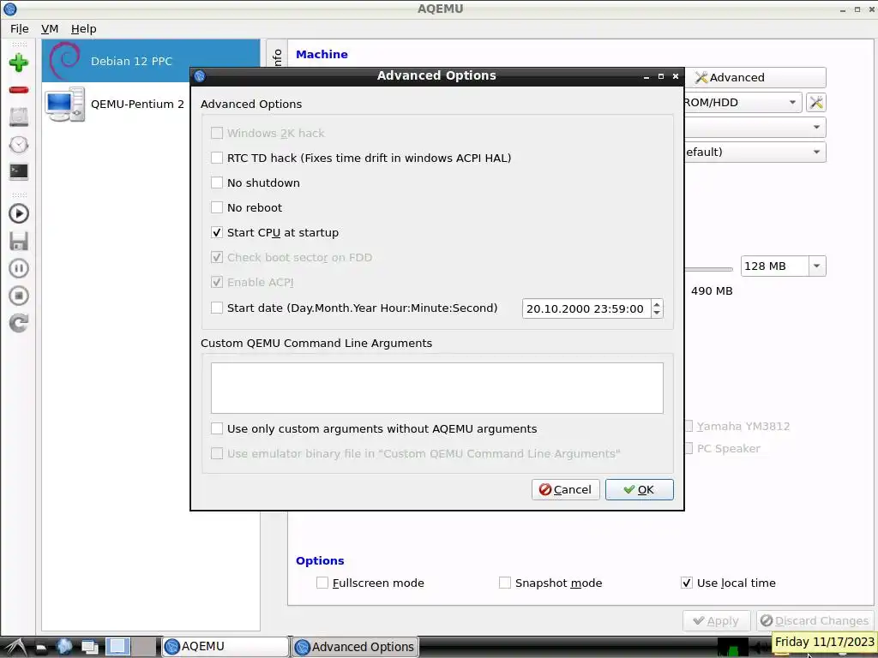Click the Advanced button in main window
878x658 pixels.
tap(755, 78)
